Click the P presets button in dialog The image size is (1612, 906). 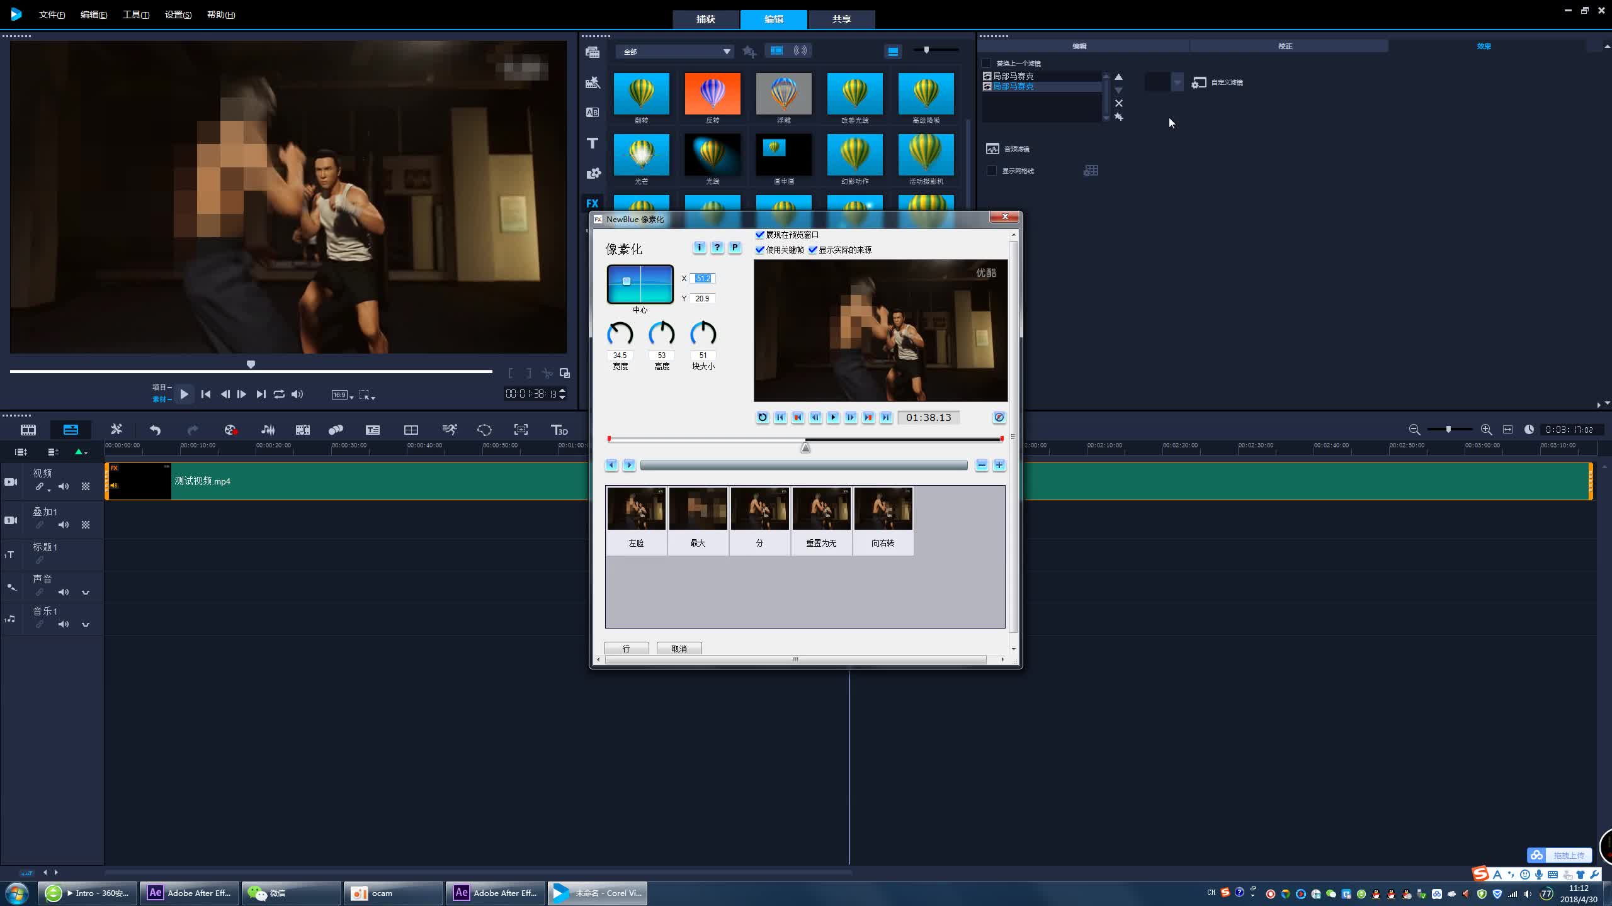pos(734,248)
